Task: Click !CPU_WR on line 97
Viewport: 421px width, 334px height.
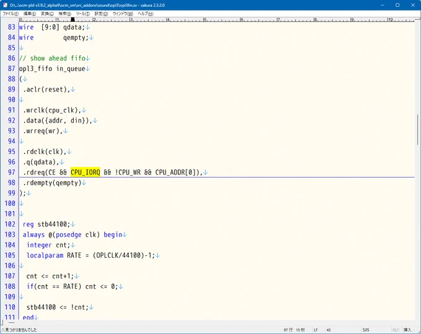Action: pos(128,172)
